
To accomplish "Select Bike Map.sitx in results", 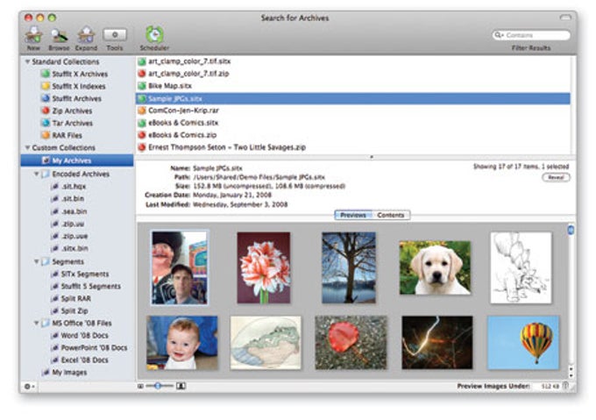I will click(352, 86).
